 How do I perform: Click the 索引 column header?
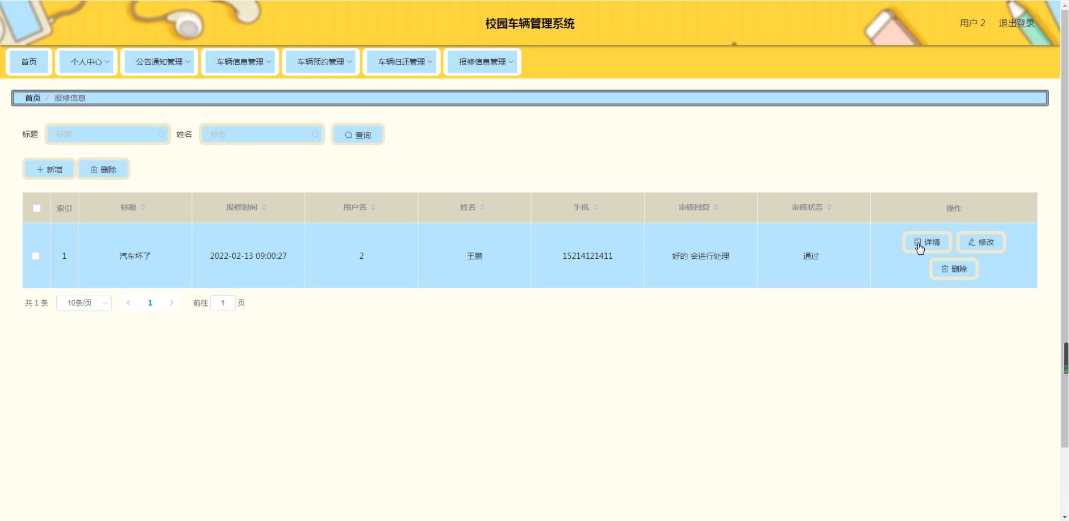[64, 208]
